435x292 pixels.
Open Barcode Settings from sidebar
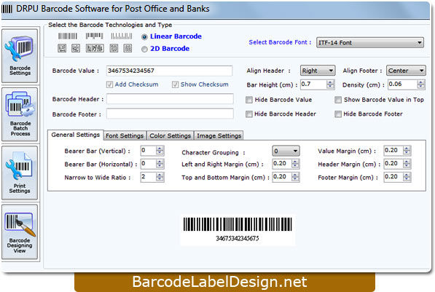tap(20, 56)
